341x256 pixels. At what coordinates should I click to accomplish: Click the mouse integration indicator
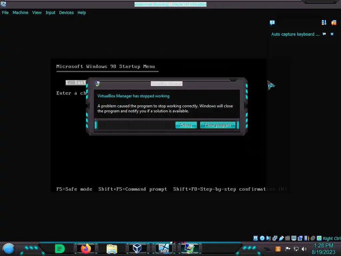click(x=313, y=238)
